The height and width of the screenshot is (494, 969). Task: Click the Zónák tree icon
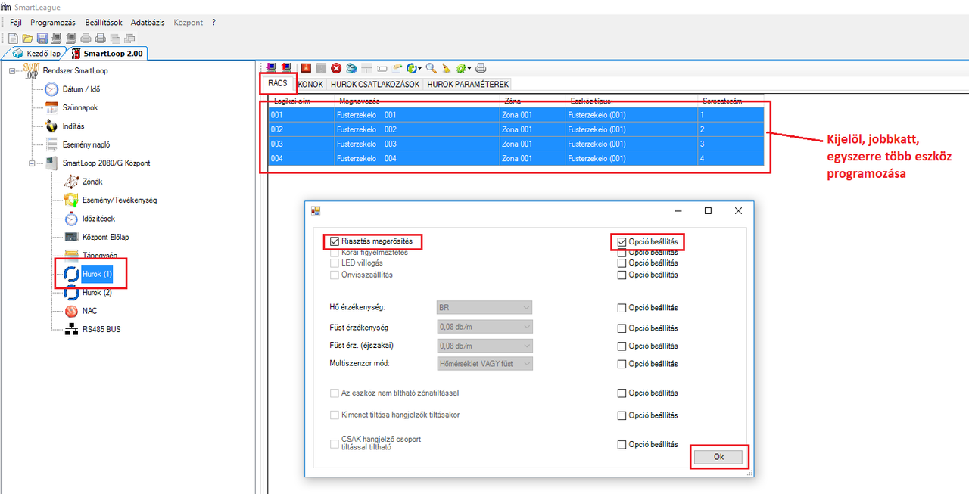click(71, 182)
